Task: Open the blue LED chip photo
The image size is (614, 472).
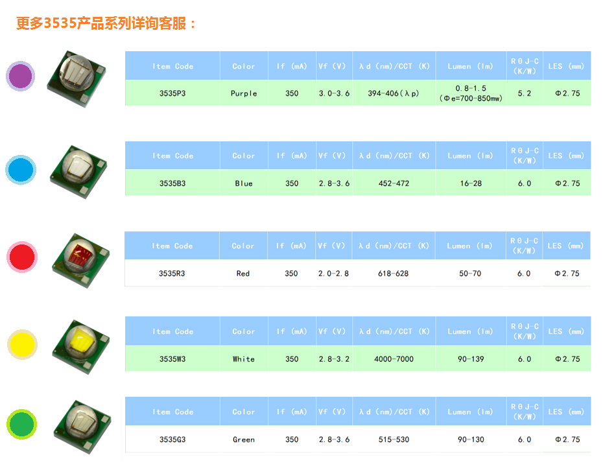Action: point(78,172)
